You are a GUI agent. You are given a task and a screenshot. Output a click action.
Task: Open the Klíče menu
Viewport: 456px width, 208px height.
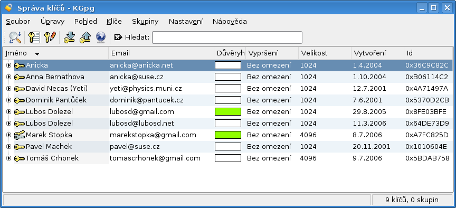[114, 22]
